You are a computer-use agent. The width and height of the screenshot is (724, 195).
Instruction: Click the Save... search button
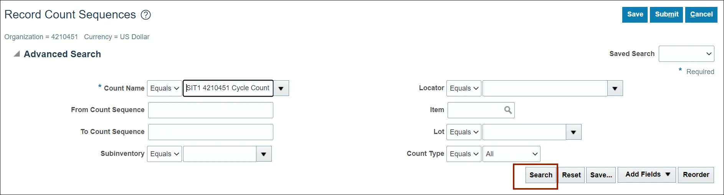pyautogui.click(x=601, y=175)
